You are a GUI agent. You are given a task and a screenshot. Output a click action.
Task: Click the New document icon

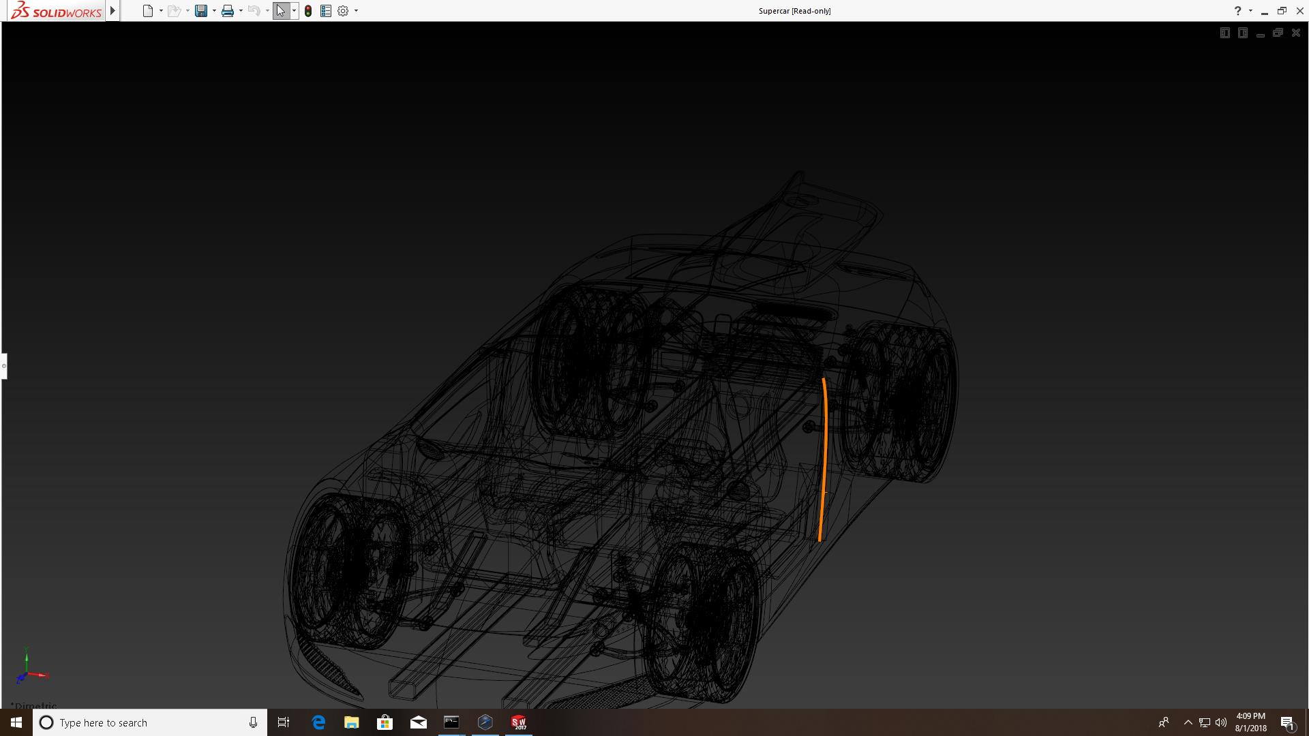[x=147, y=11]
